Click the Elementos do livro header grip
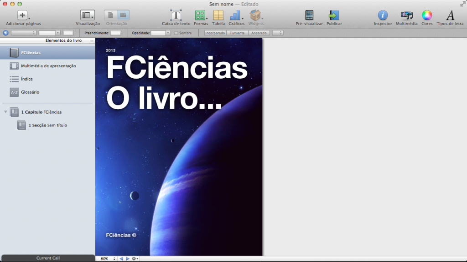 pos(92,40)
